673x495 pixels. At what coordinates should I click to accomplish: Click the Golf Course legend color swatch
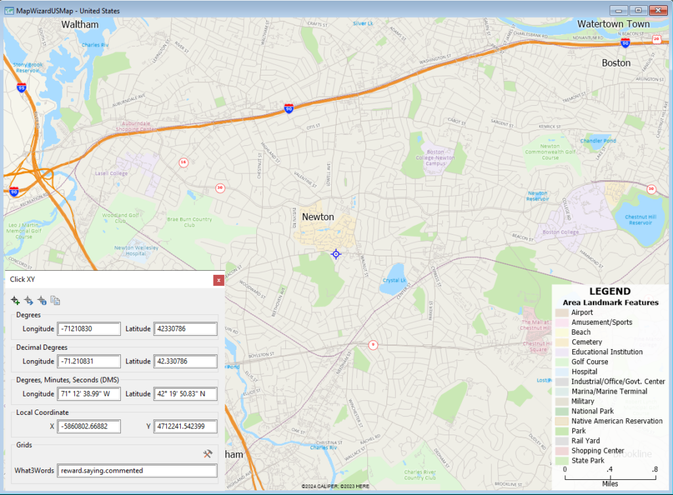pos(562,362)
